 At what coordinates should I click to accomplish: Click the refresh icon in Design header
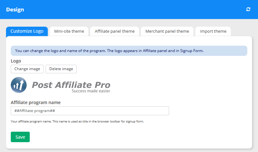tap(248, 10)
